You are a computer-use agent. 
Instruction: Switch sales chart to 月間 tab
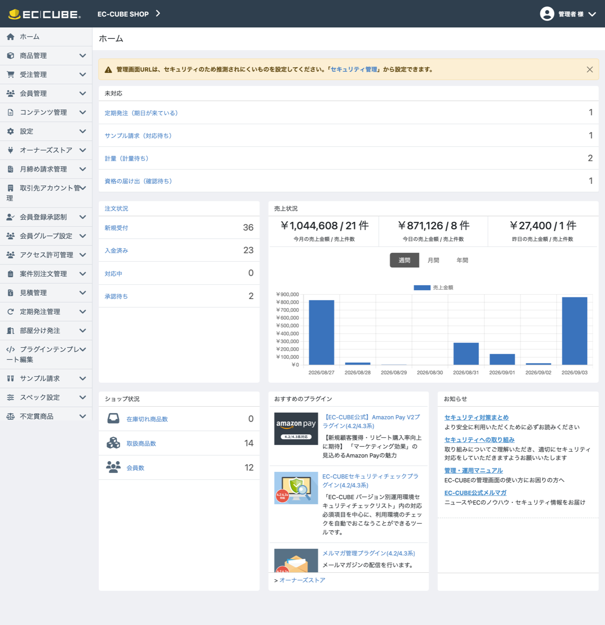[433, 260]
